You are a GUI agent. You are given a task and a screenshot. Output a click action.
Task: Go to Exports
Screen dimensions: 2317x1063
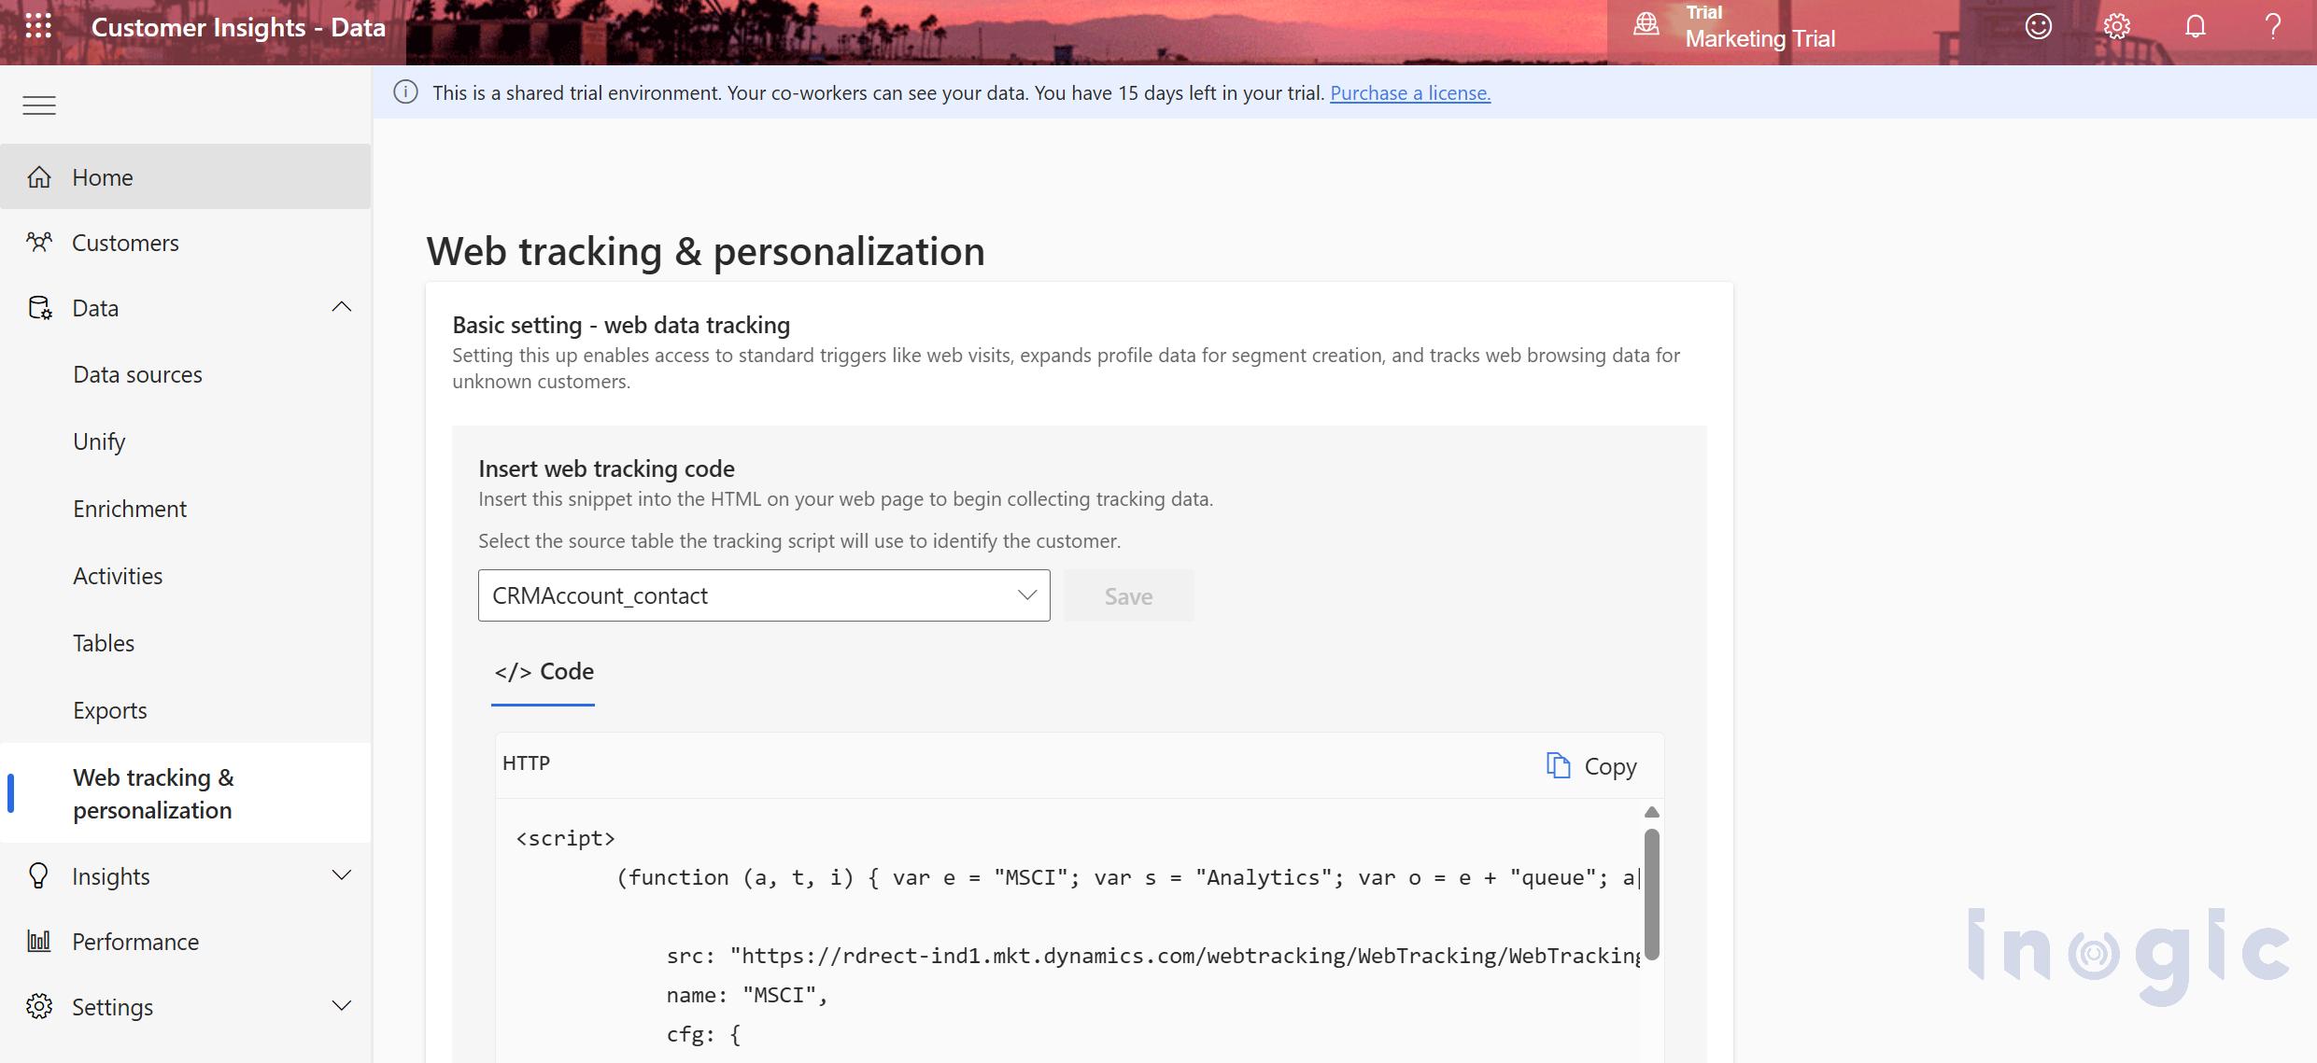click(x=110, y=710)
